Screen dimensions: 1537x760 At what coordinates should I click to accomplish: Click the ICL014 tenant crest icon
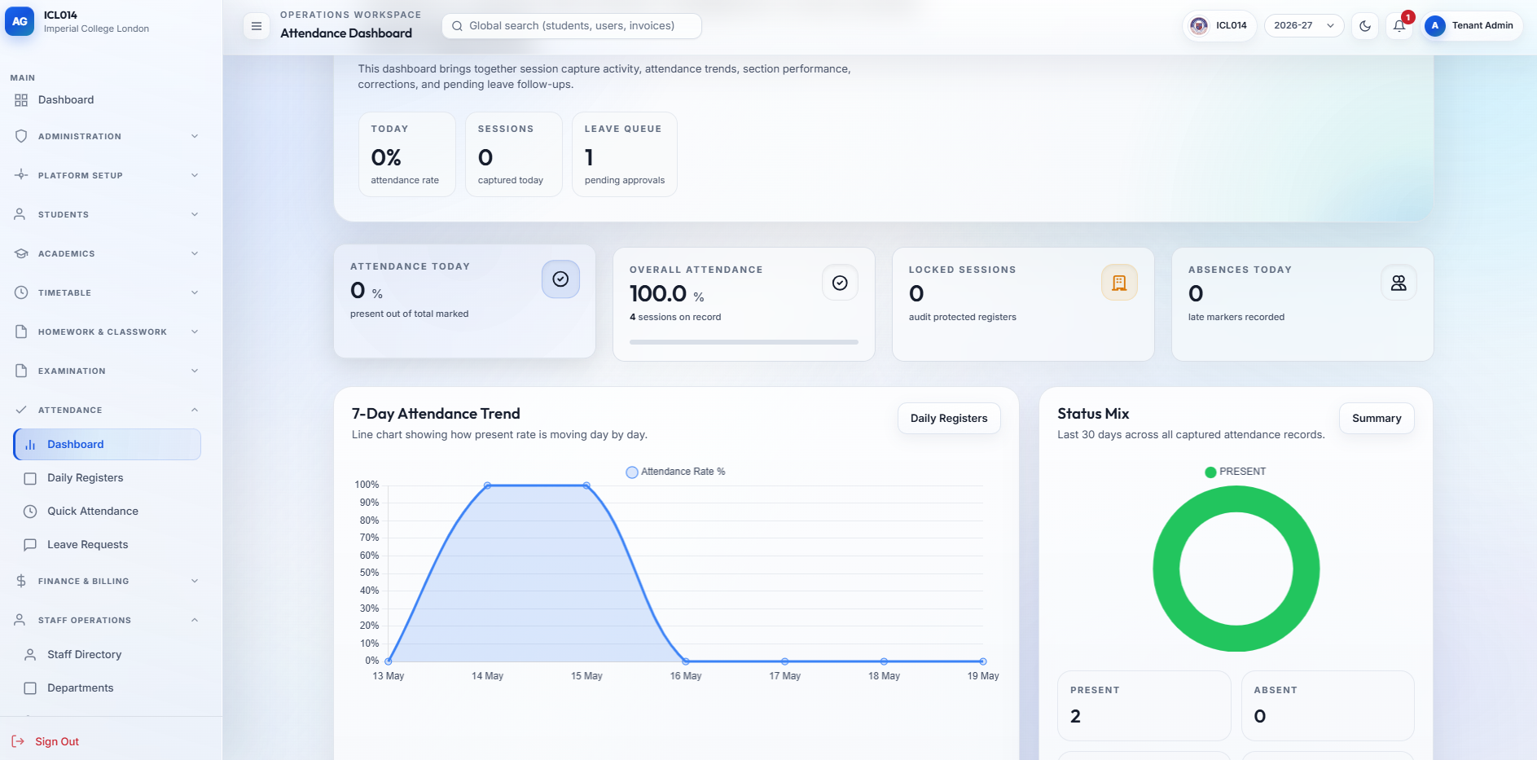[1199, 25]
